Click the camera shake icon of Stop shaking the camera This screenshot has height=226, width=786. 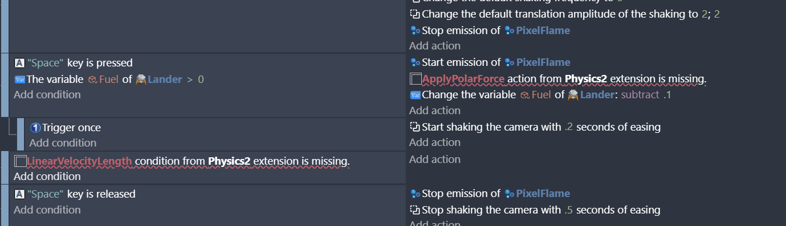(x=415, y=210)
